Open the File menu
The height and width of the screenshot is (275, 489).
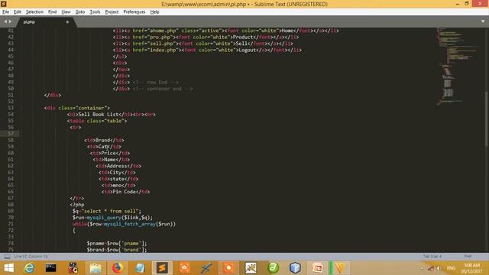tap(5, 12)
